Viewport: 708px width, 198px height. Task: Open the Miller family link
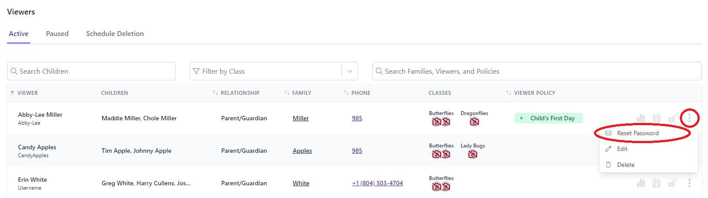[x=301, y=118]
